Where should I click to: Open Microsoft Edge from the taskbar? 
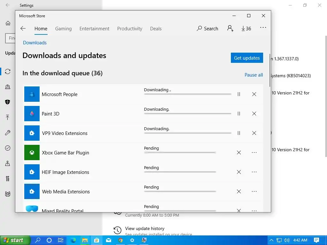click(73, 240)
